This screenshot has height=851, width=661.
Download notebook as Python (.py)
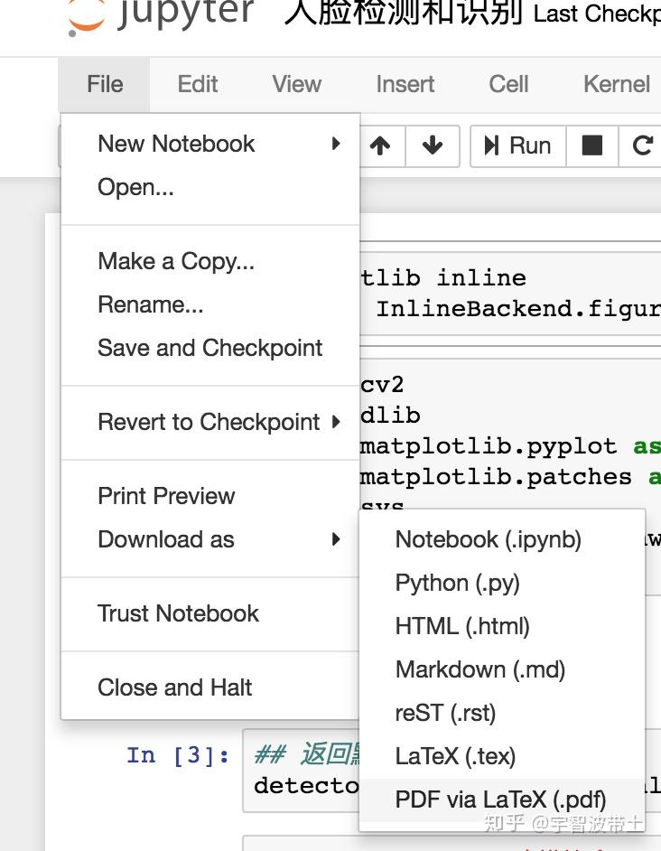[457, 583]
